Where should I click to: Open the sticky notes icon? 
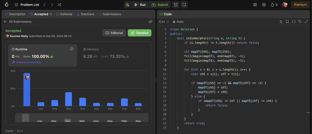pyautogui.click(x=184, y=5)
